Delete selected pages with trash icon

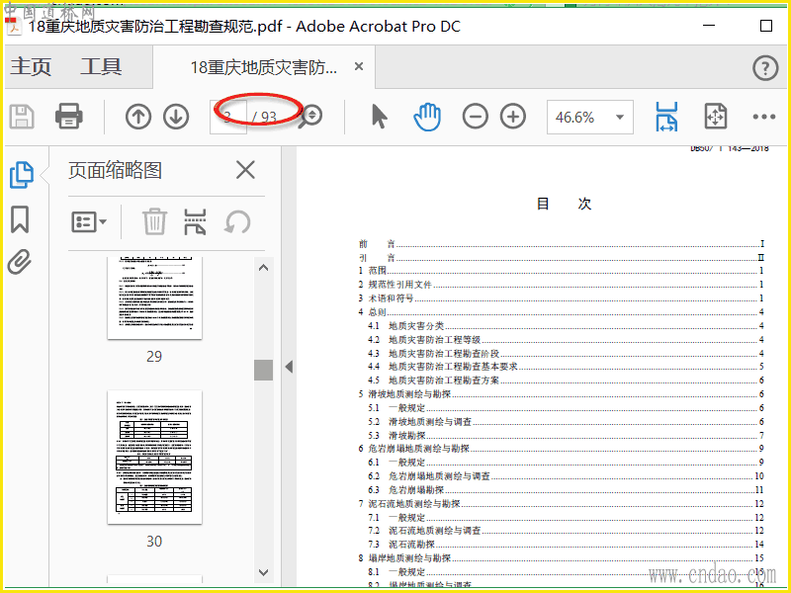coord(154,221)
